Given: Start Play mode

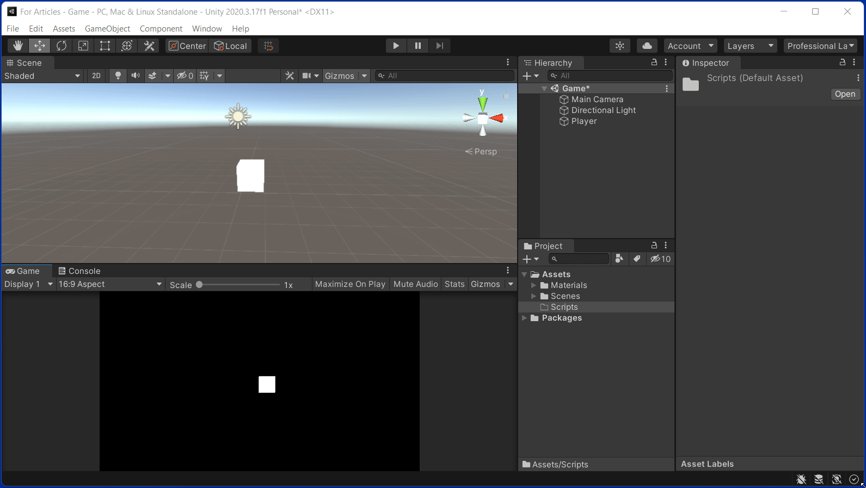Looking at the screenshot, I should 396,46.
